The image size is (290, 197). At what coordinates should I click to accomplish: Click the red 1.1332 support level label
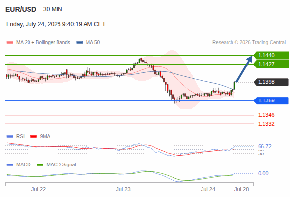coord(266,124)
